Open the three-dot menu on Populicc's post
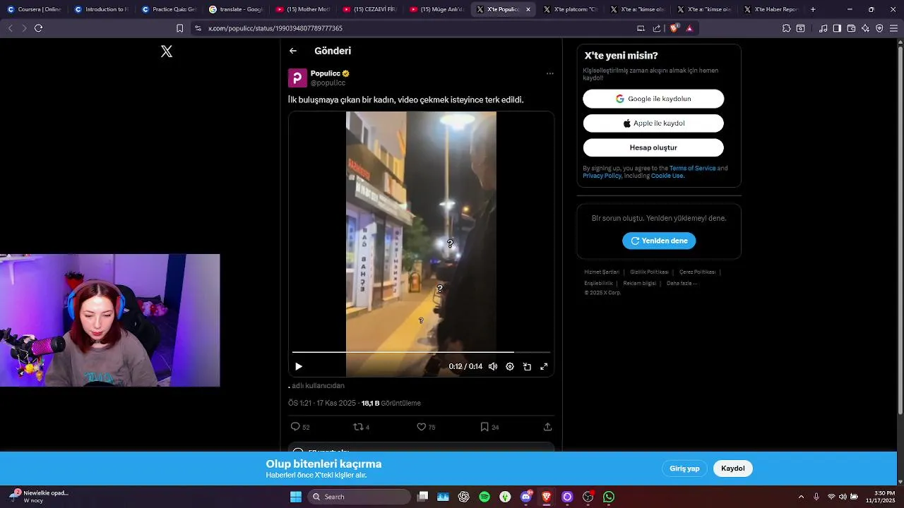 (549, 73)
